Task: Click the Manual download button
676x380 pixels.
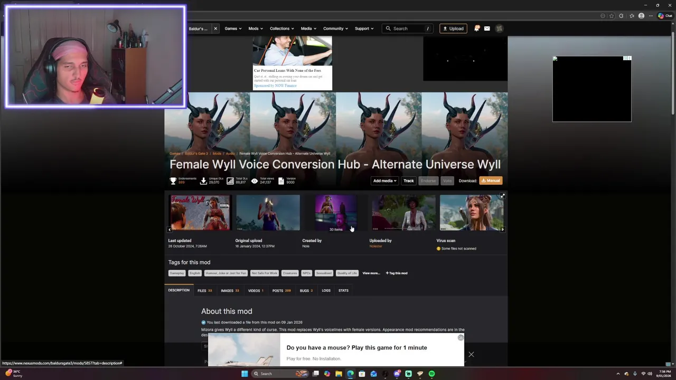Action: [x=491, y=180]
